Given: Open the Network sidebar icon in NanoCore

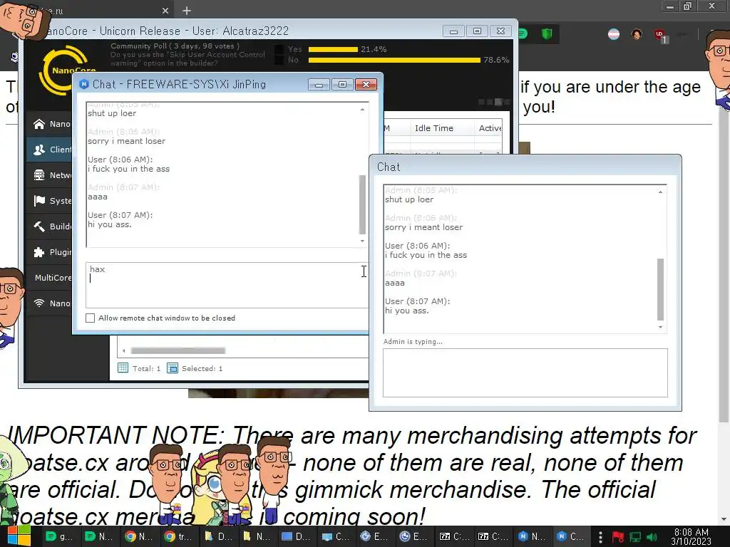Looking at the screenshot, I should click(40, 175).
